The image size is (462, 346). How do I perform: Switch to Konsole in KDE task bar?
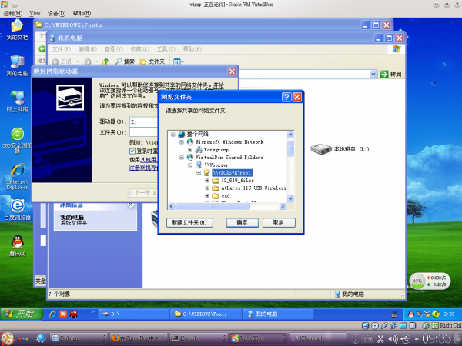coord(199,338)
